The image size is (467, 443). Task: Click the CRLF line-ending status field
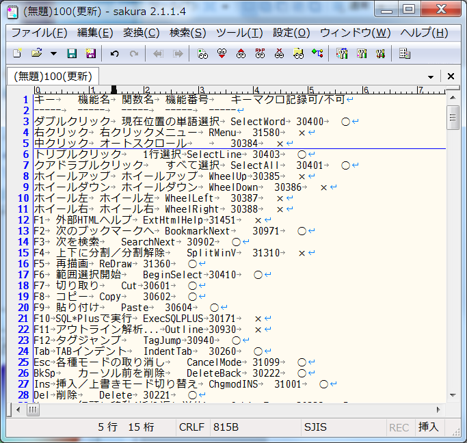[x=191, y=427]
